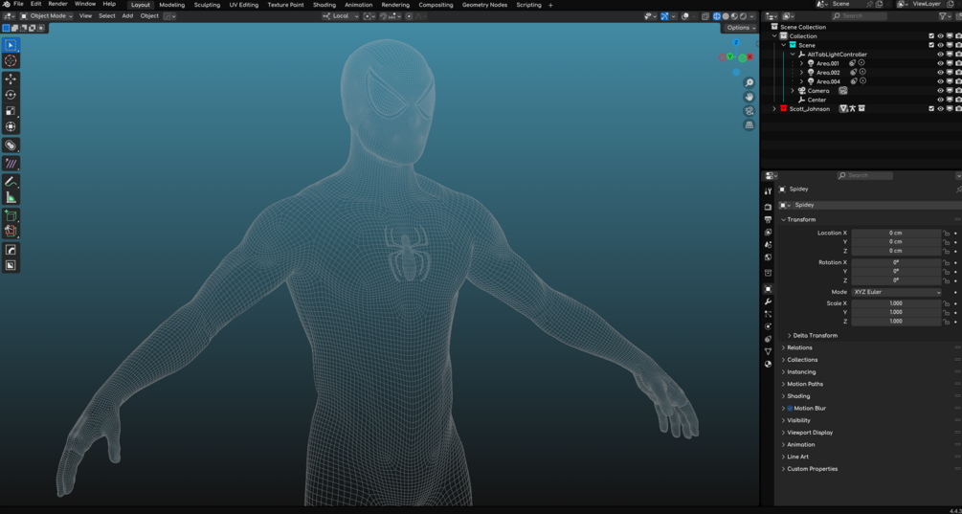Open the viewport Select menu
The image size is (962, 514).
(x=107, y=16)
